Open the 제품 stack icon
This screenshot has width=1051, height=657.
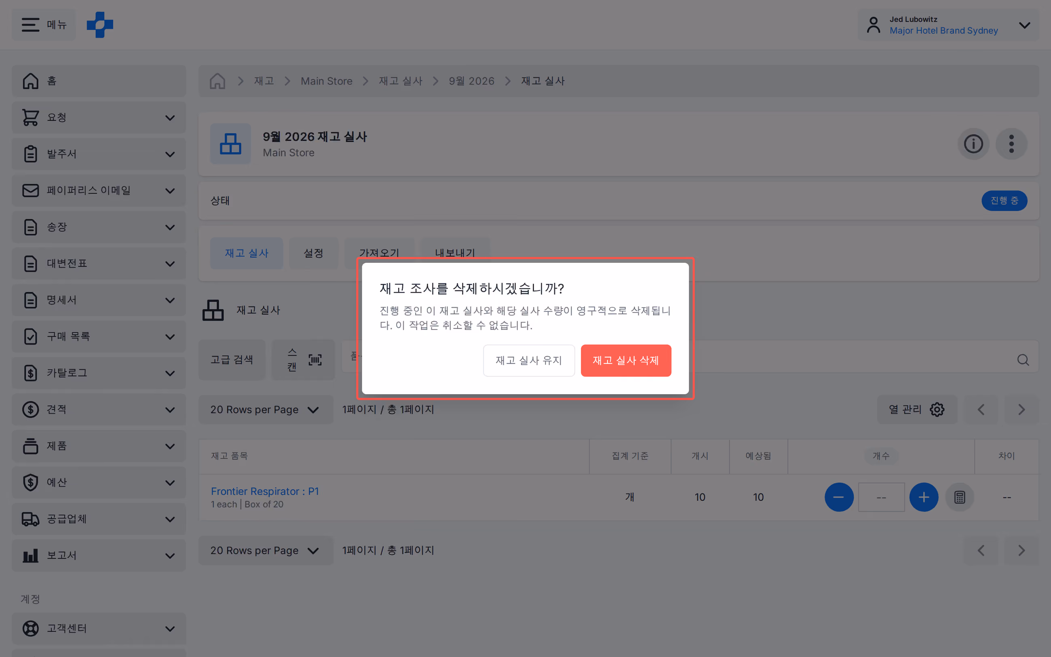click(30, 446)
